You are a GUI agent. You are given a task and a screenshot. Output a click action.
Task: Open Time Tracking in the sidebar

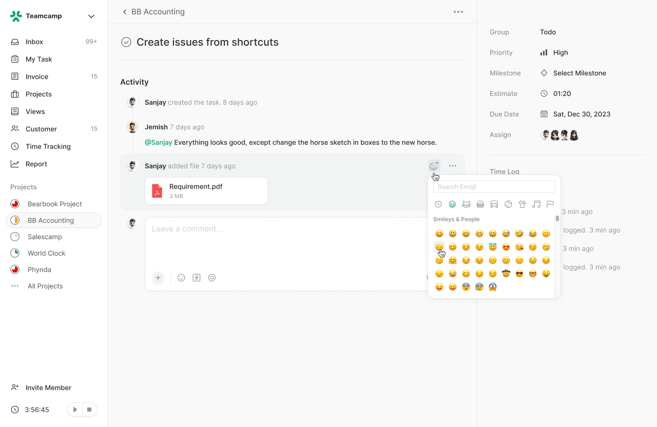pos(48,146)
